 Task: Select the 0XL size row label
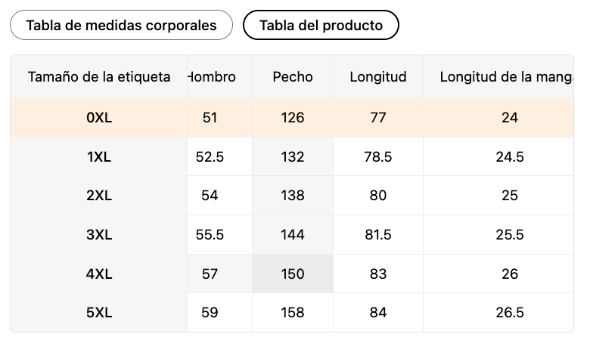pos(99,117)
